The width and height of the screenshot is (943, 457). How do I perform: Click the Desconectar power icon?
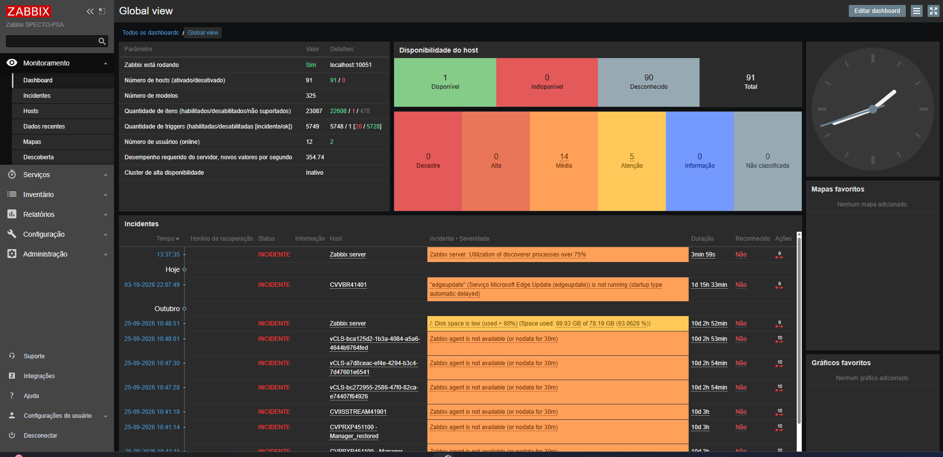[12, 435]
